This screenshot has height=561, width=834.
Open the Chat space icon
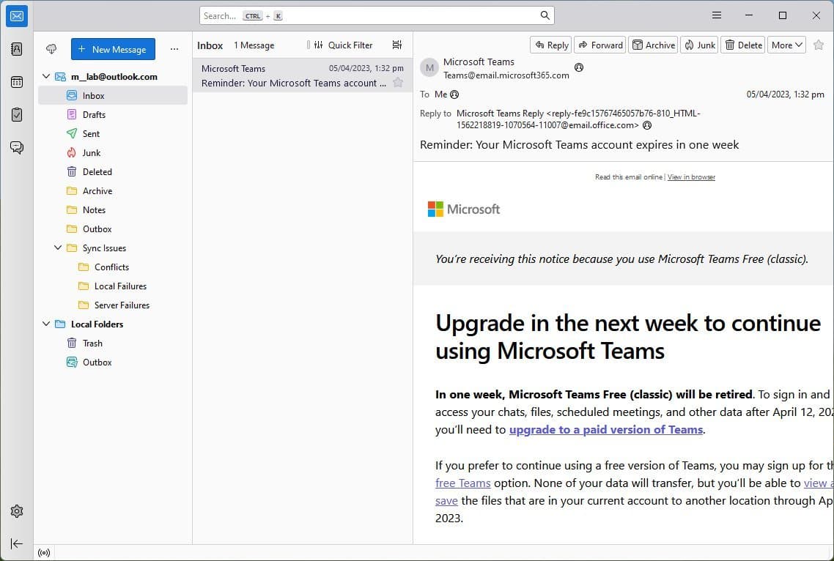tap(16, 147)
